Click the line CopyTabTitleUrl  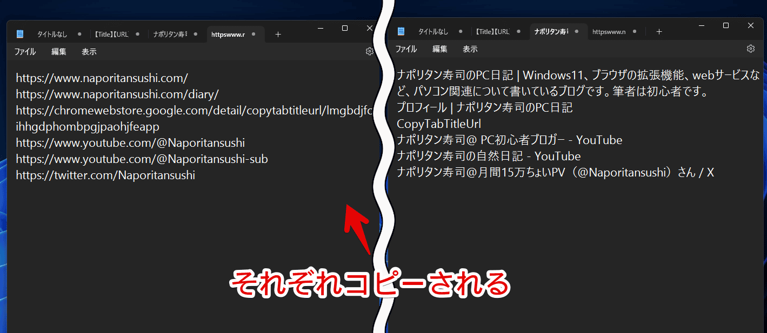[x=439, y=124]
